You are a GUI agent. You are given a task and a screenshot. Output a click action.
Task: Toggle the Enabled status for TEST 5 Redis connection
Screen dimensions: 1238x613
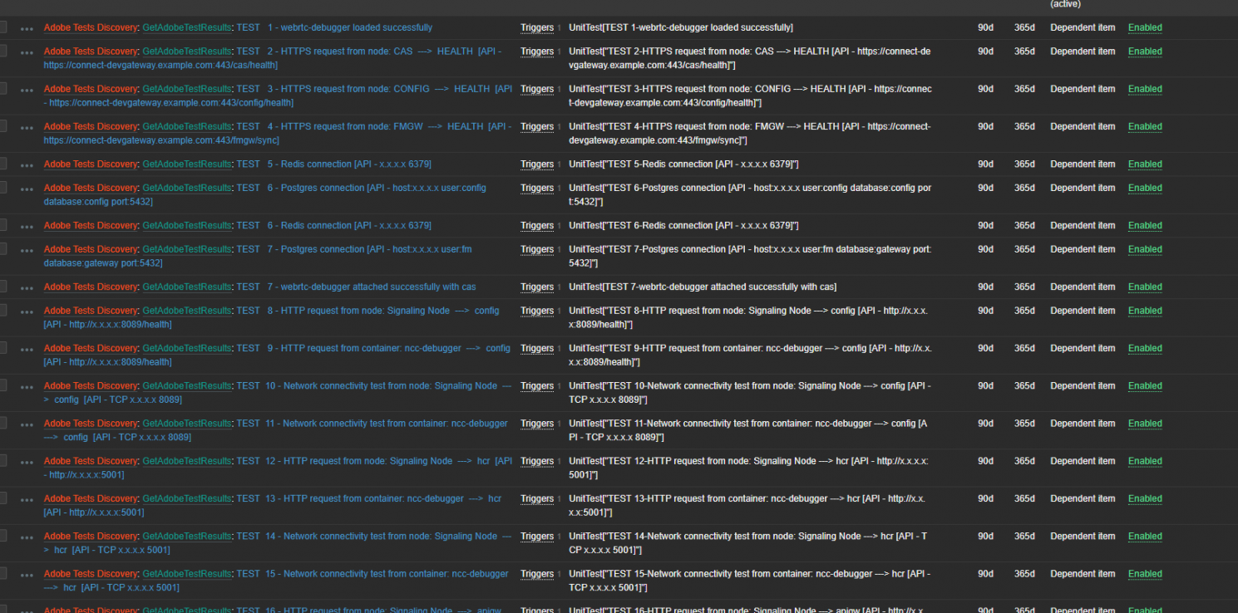[x=1145, y=164]
